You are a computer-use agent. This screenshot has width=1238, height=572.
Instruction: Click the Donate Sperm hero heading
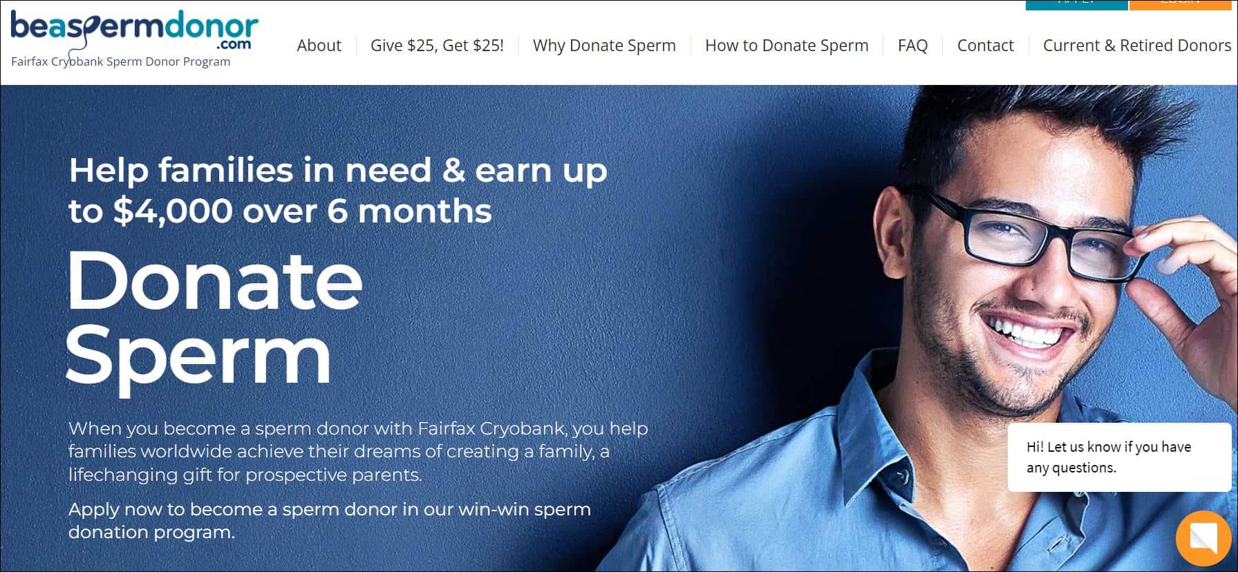coord(214,318)
